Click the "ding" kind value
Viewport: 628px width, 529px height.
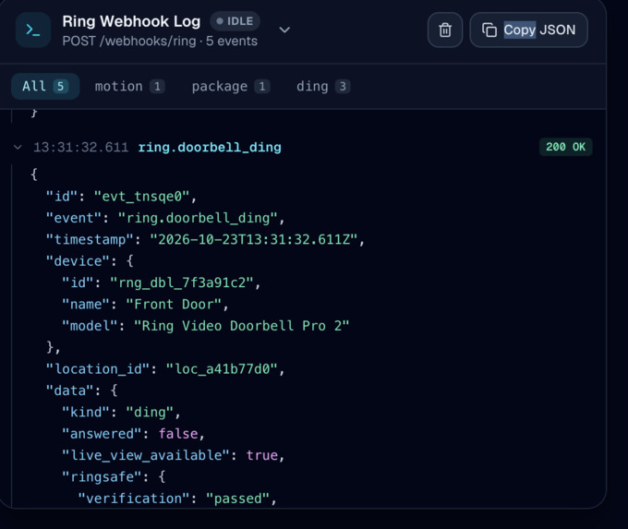(x=150, y=413)
